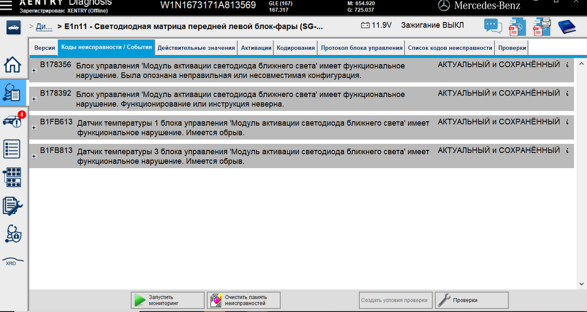Open Протокол блока управления tab
The width and height of the screenshot is (587, 312).
click(362, 48)
